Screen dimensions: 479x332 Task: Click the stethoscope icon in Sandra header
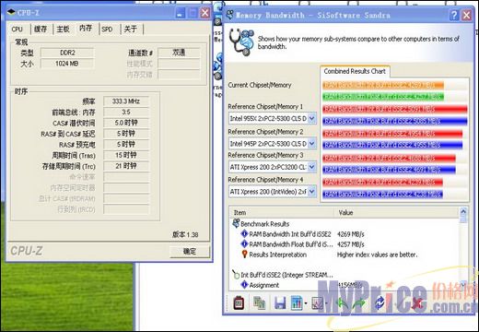click(x=242, y=42)
